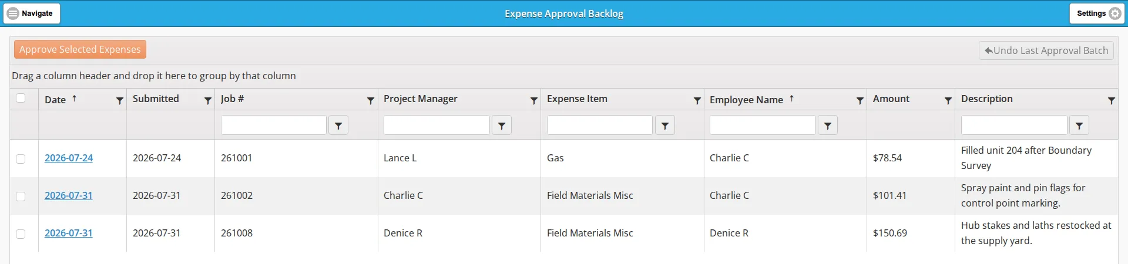This screenshot has width=1128, height=264.
Task: Open filter operator button beside Job # filter box
Action: click(x=338, y=125)
